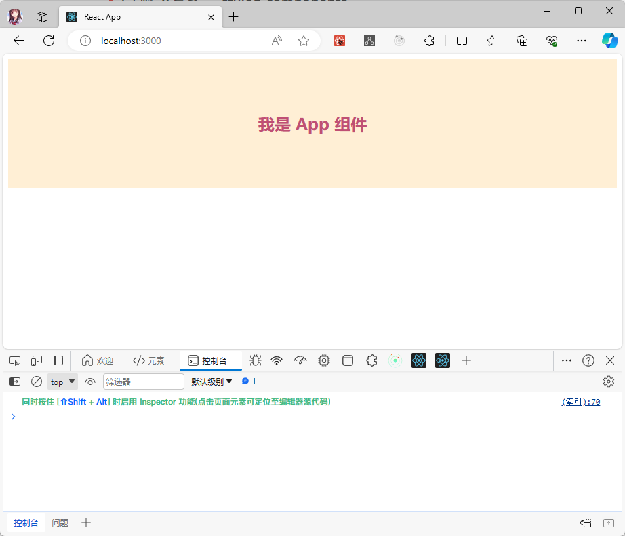Open console settings gear icon
The width and height of the screenshot is (625, 536).
click(x=608, y=382)
